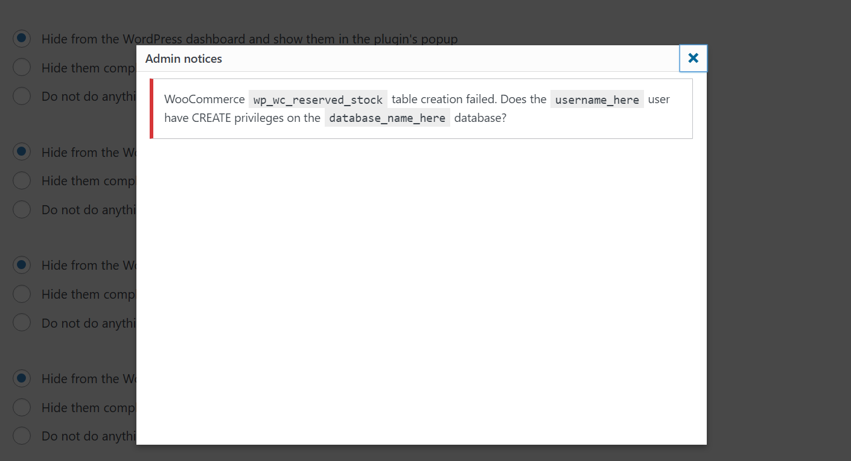Select 'Hide from the' radio in bottom option group
Image resolution: width=851 pixels, height=461 pixels.
pyautogui.click(x=22, y=378)
